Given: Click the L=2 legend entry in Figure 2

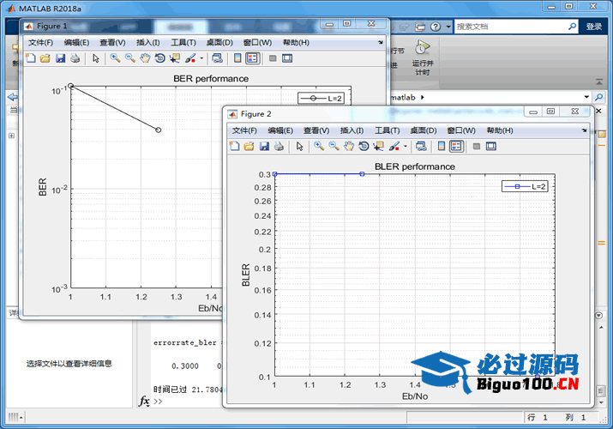Looking at the screenshot, I should pyautogui.click(x=525, y=186).
